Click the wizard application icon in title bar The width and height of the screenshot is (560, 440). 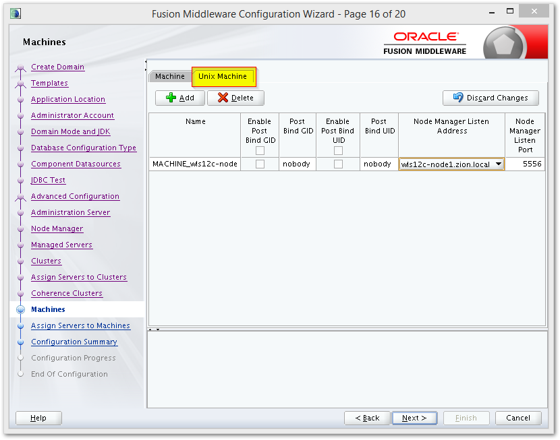coord(16,13)
